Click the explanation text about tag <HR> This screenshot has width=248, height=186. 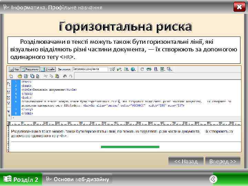pos(124,50)
